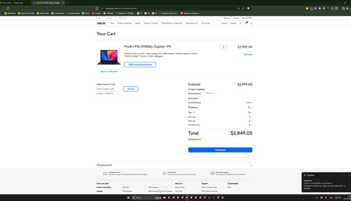Reload the page with the refresh icon
The width and height of the screenshot is (351, 201).
pos(7,8)
